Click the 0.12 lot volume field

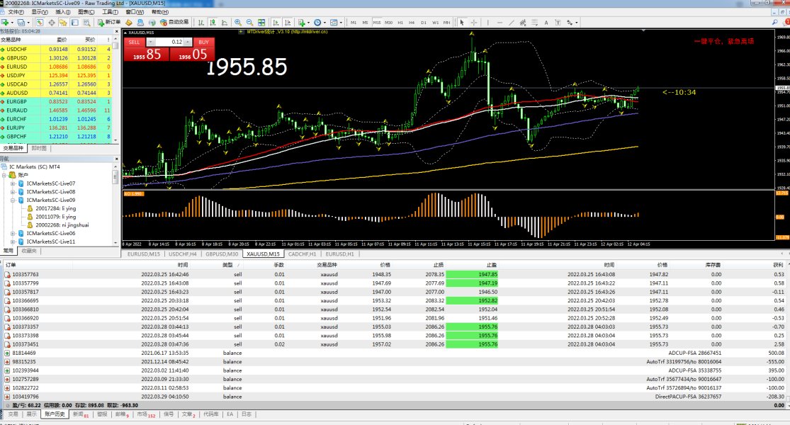tap(173, 42)
